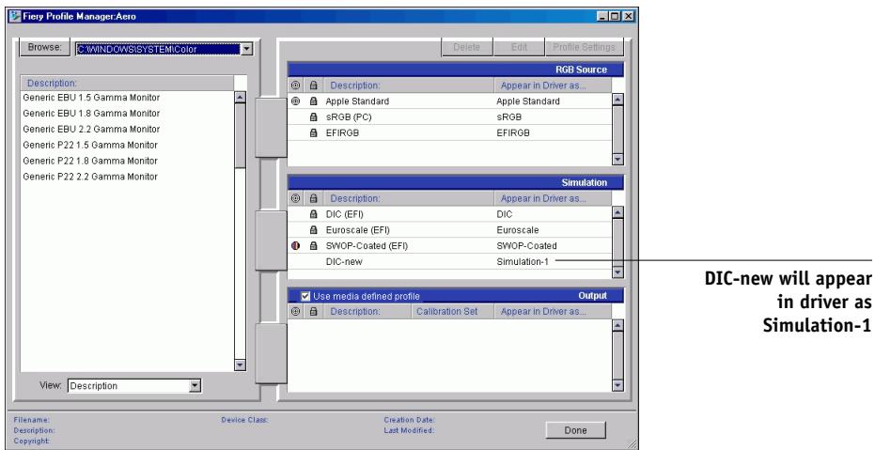Click the target header icon in Output
The width and height of the screenshot is (875, 450).
click(296, 312)
